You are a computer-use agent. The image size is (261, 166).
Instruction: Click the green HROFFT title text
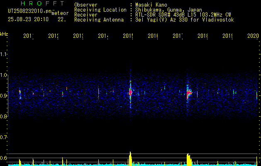(x=42, y=3)
